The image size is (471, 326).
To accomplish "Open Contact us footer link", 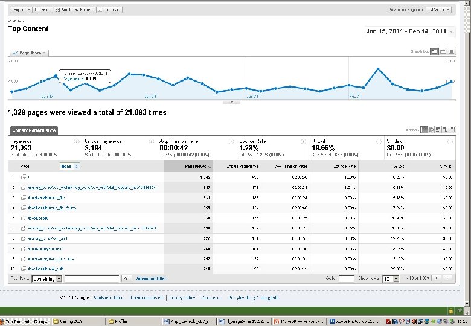I will click(x=211, y=298).
